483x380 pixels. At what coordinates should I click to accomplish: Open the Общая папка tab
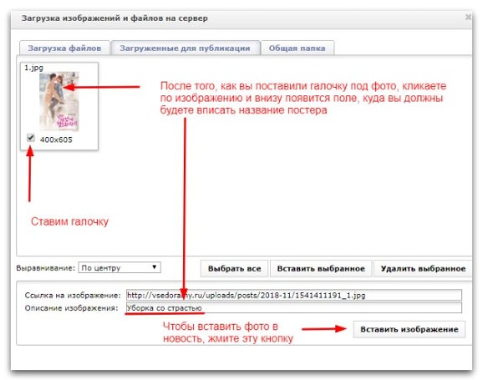[297, 48]
